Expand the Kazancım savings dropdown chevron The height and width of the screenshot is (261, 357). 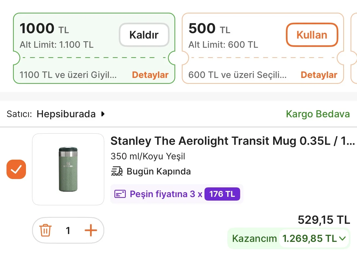(x=342, y=238)
